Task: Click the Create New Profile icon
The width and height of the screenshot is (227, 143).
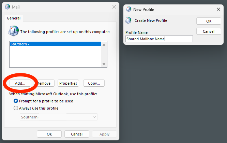Action: pos(128,20)
